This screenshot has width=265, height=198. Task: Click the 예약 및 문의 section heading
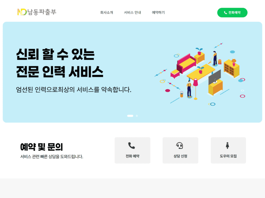pos(41,147)
